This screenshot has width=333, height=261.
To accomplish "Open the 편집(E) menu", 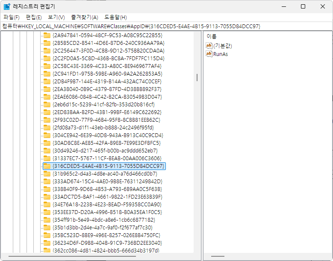I will 34,18.
